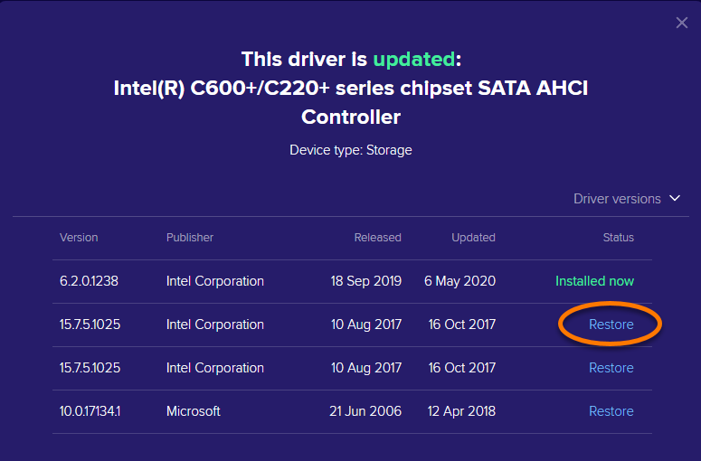Viewport: 701px width, 461px height.
Task: Select the 10.0.17134.1 version entry
Action: (x=90, y=411)
